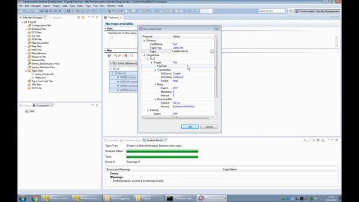Open Chrome from the taskbar
359x202 pixels.
(35, 198)
